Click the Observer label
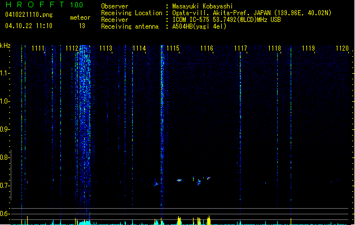The height and width of the screenshot is (225, 355). click(x=115, y=6)
